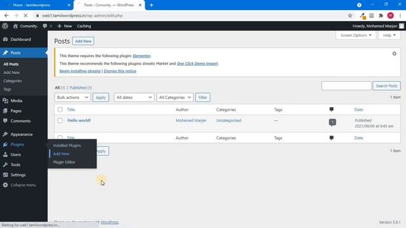406x228 pixels.
Task: Open Users section in sidebar
Action: click(15, 155)
